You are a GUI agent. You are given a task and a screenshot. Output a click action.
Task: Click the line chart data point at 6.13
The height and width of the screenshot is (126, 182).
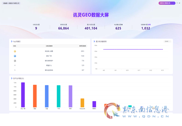tap(162, 49)
